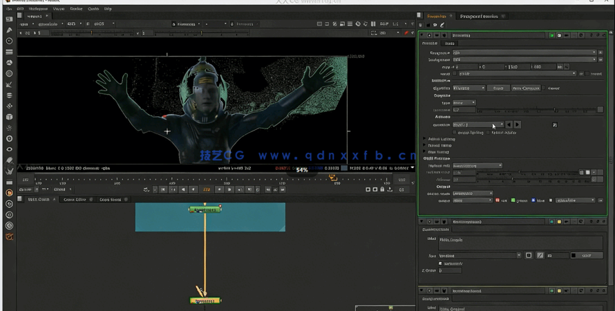Image resolution: width=615 pixels, height=311 pixels.
Task: Switch to the Curve Editor tab
Action: point(75,200)
